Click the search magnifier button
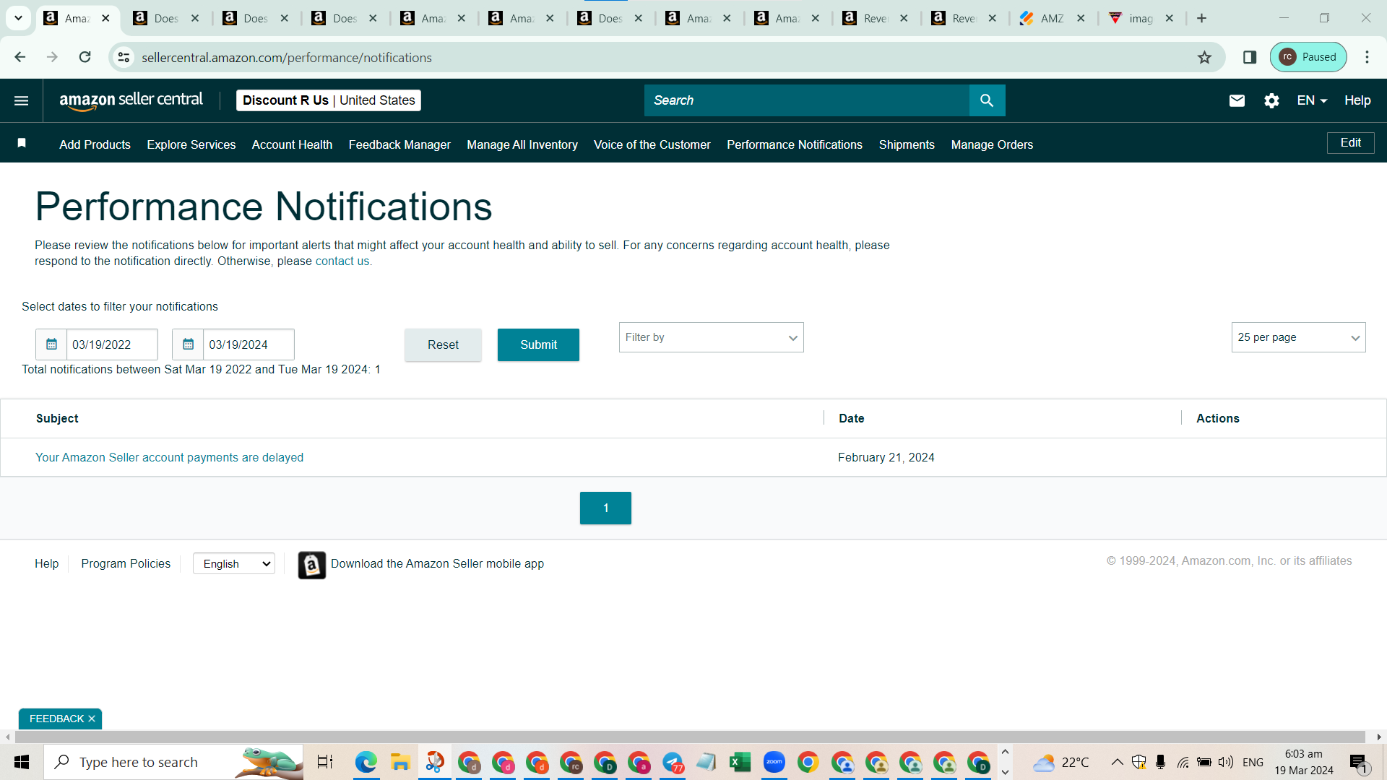The height and width of the screenshot is (780, 1387). pyautogui.click(x=987, y=100)
